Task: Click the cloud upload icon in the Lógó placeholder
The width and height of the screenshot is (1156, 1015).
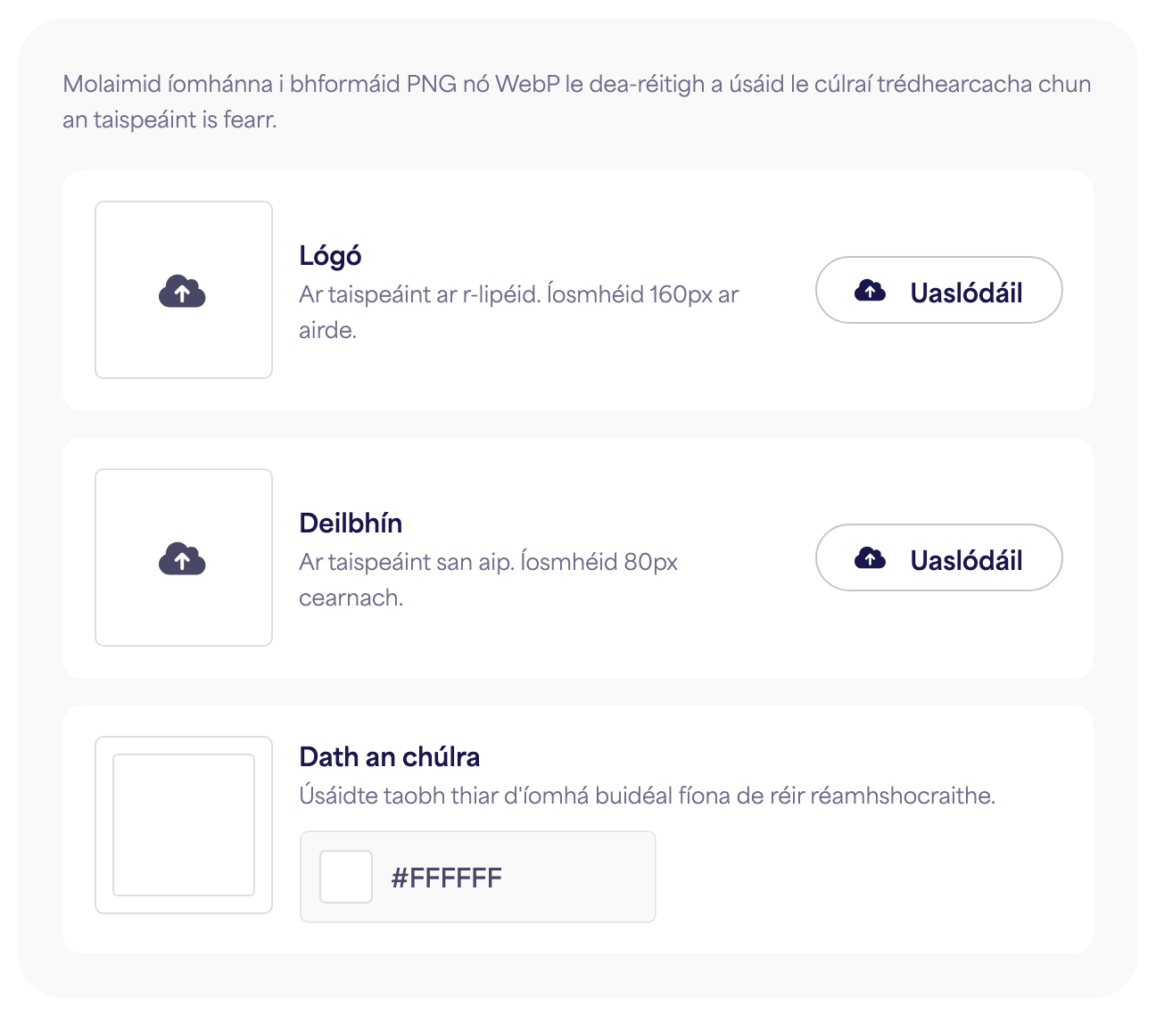Action: (x=182, y=291)
